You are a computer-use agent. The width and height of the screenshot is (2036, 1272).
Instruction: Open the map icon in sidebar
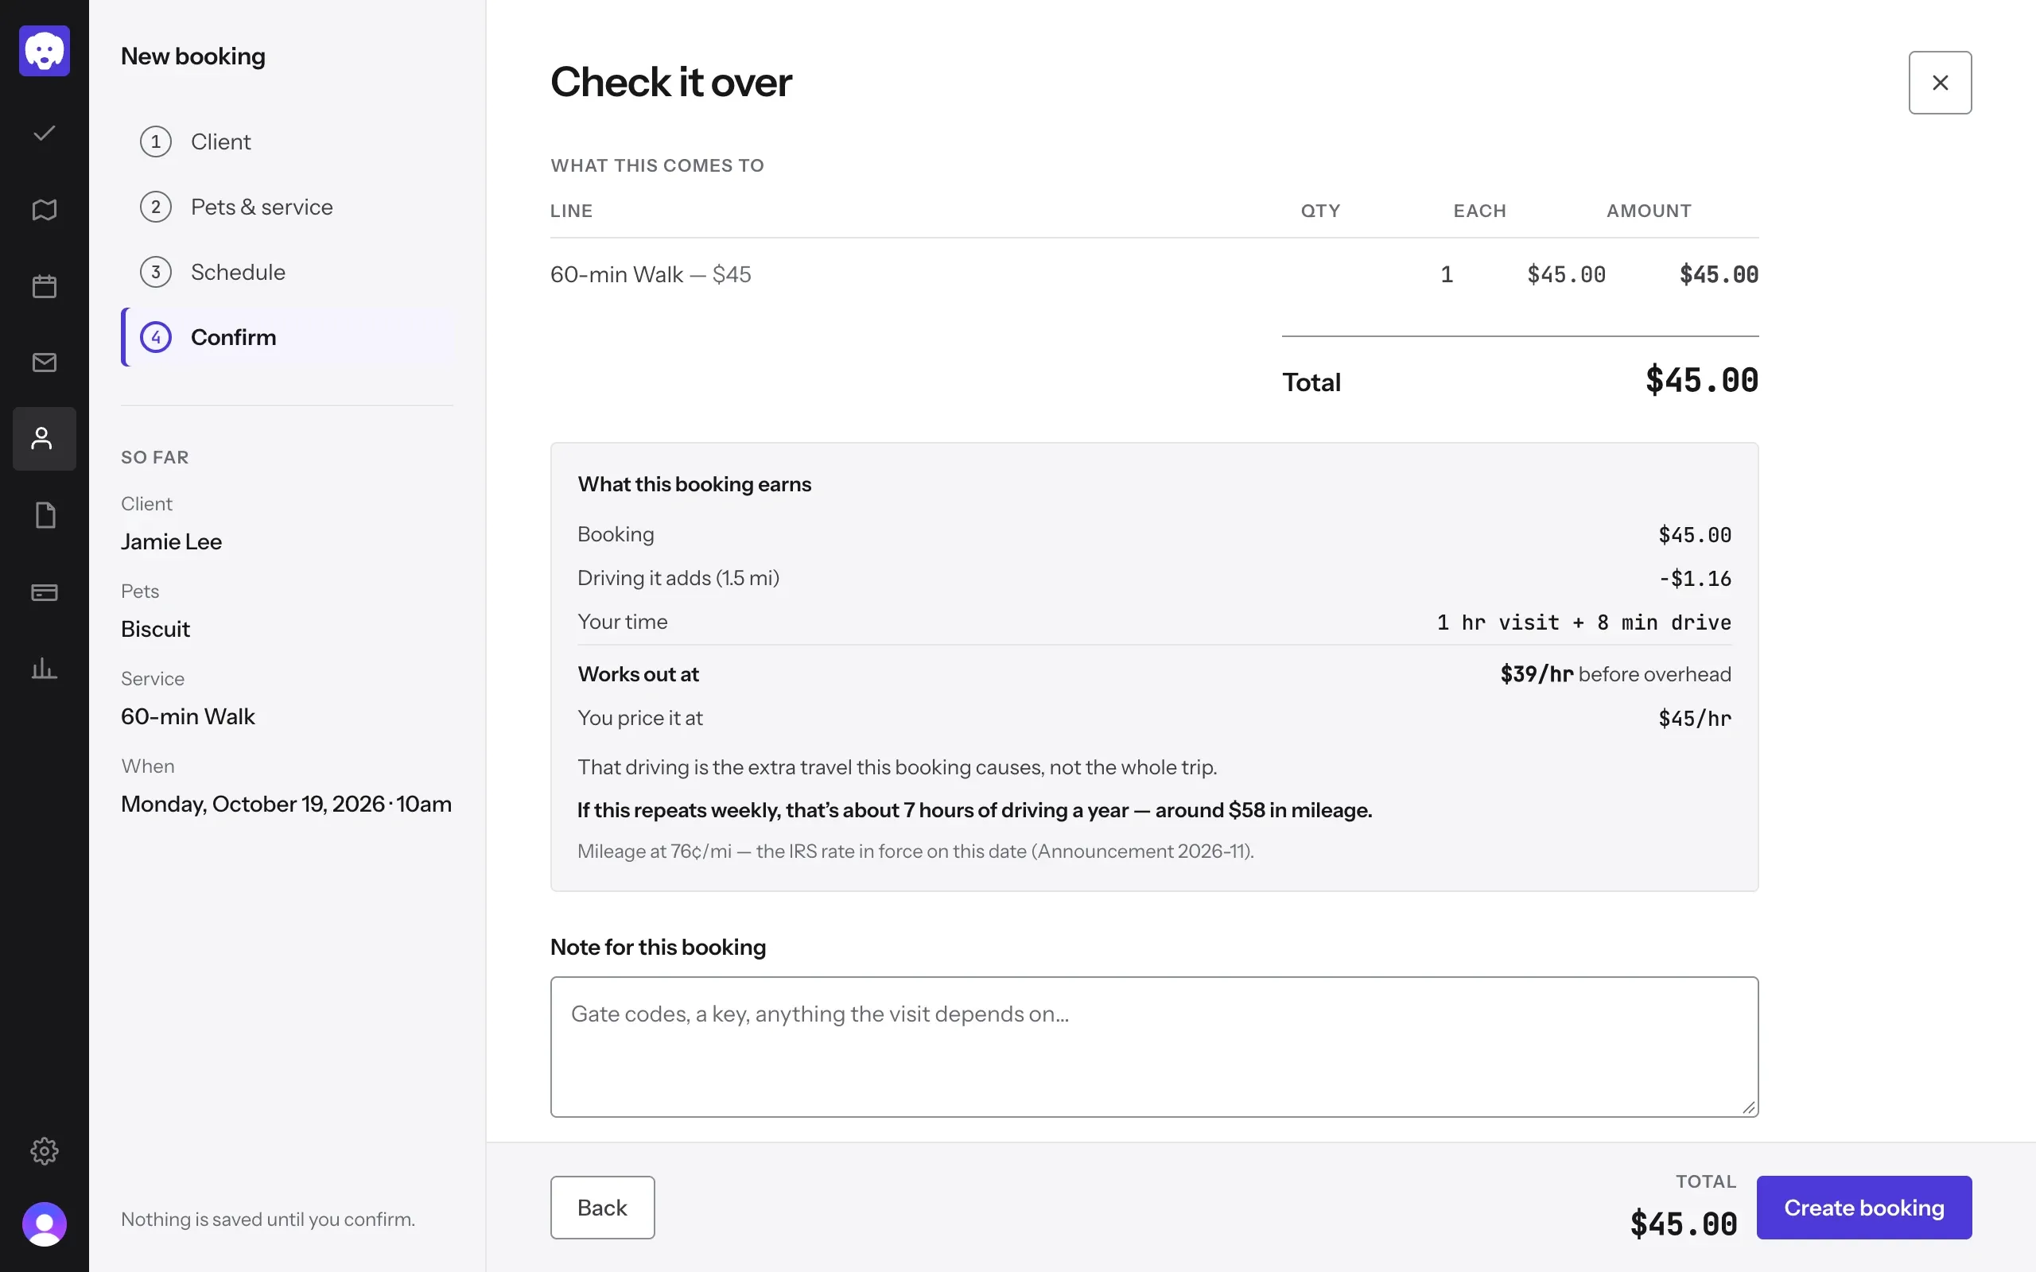coord(45,209)
